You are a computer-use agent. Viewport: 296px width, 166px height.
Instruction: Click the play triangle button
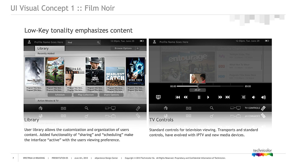(208, 97)
